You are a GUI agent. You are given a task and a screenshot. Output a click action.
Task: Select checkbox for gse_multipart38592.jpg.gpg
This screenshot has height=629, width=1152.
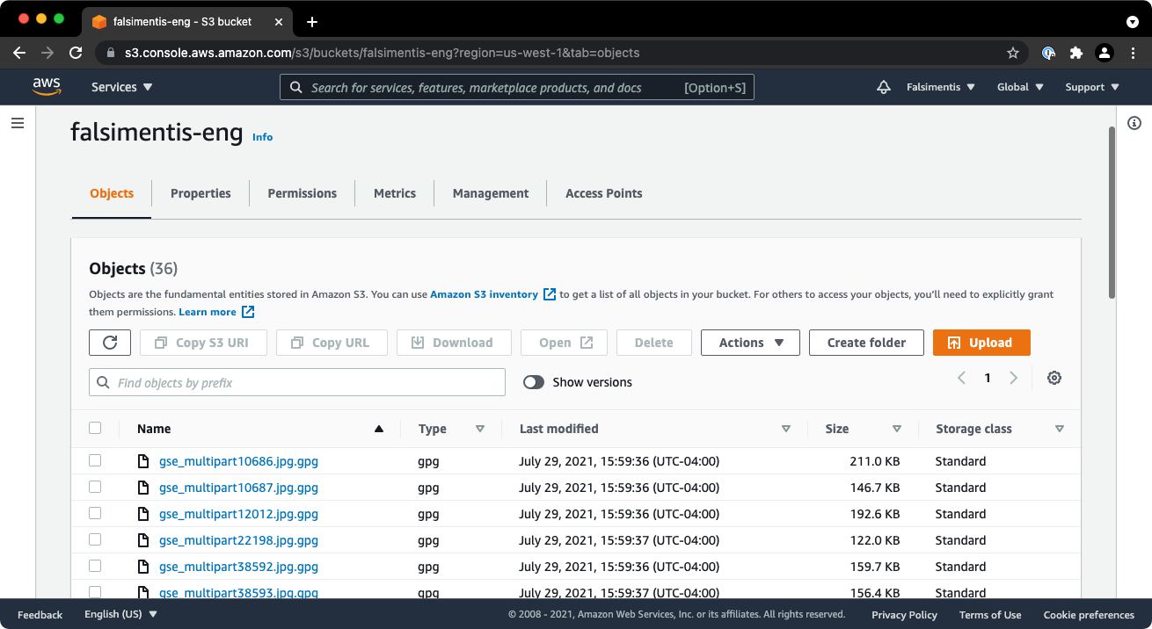95,567
